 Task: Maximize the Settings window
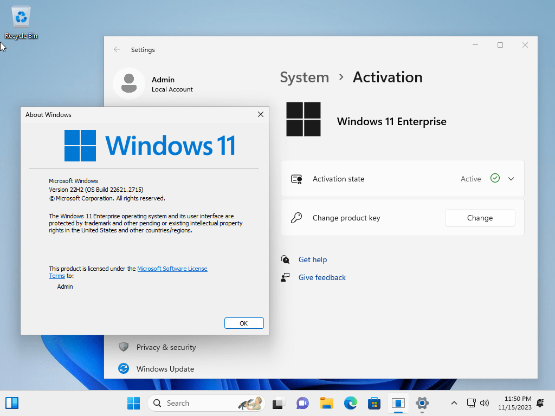(x=500, y=45)
